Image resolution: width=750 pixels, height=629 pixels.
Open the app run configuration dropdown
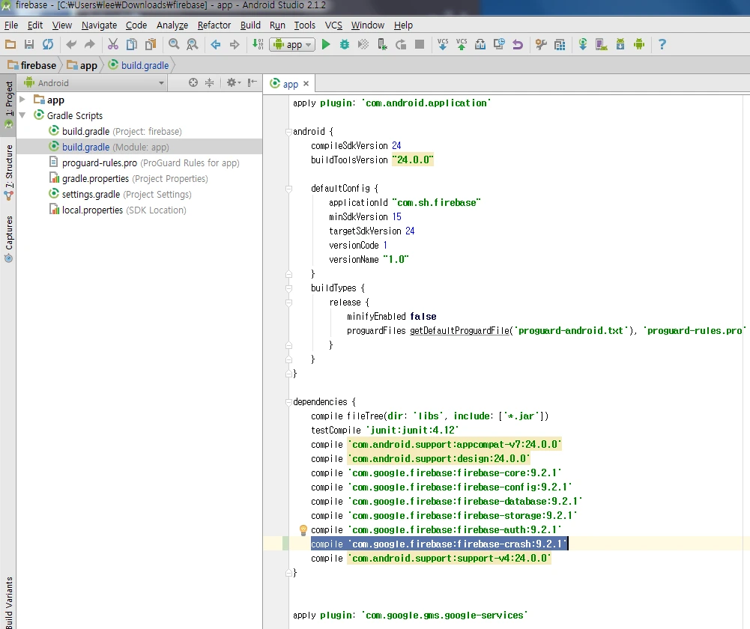[x=291, y=45]
